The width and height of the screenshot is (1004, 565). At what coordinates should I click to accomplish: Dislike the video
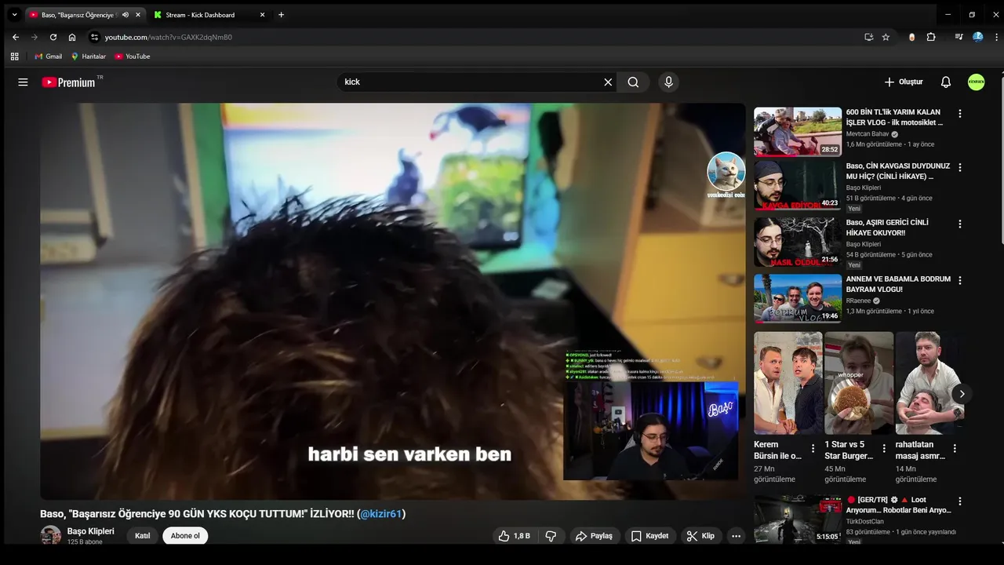(551, 536)
